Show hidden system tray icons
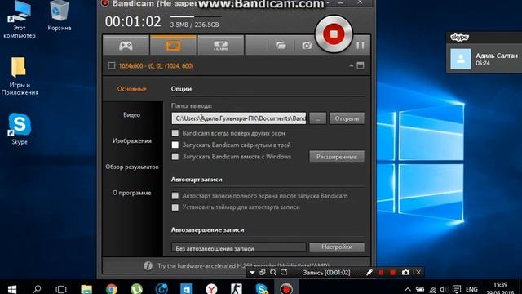Viewport: 522px width, 294px height. [408, 289]
